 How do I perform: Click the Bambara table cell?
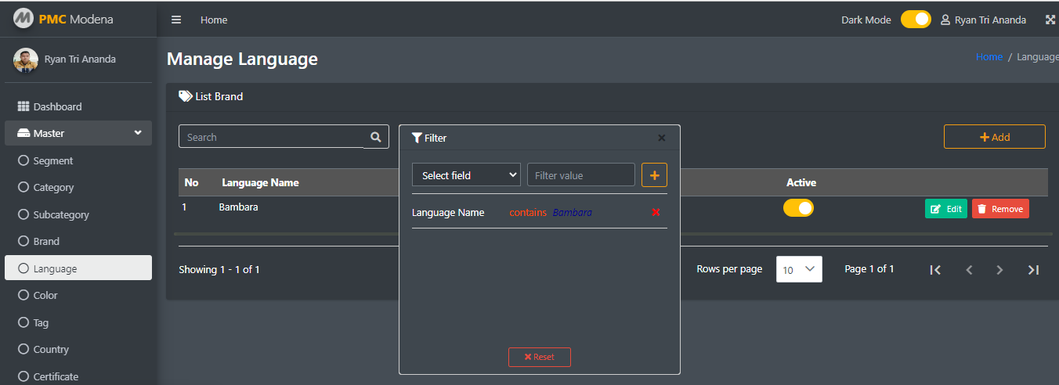coord(238,207)
